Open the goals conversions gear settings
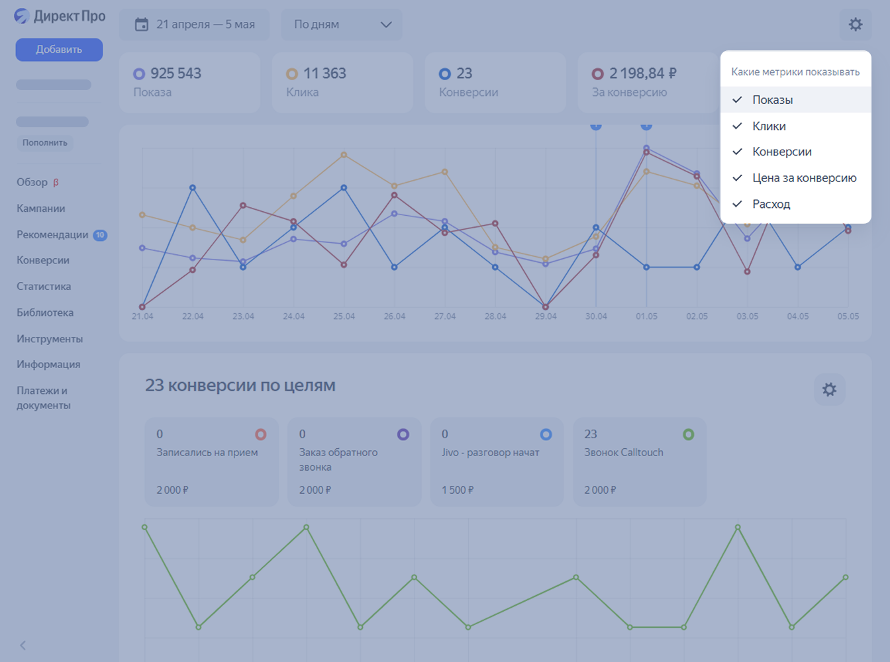890x662 pixels. point(829,389)
